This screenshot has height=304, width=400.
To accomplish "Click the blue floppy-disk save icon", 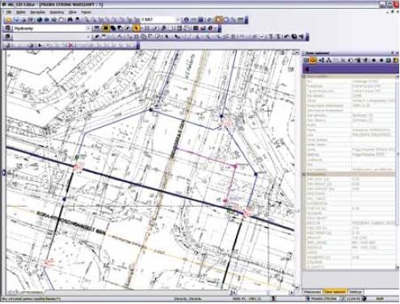I will [x=16, y=19].
